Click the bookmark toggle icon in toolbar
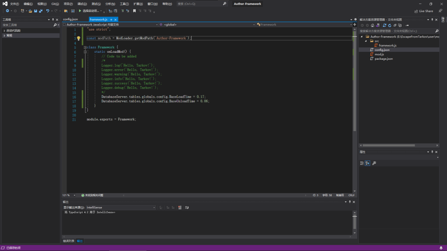The height and width of the screenshot is (251, 447). pyautogui.click(x=134, y=11)
